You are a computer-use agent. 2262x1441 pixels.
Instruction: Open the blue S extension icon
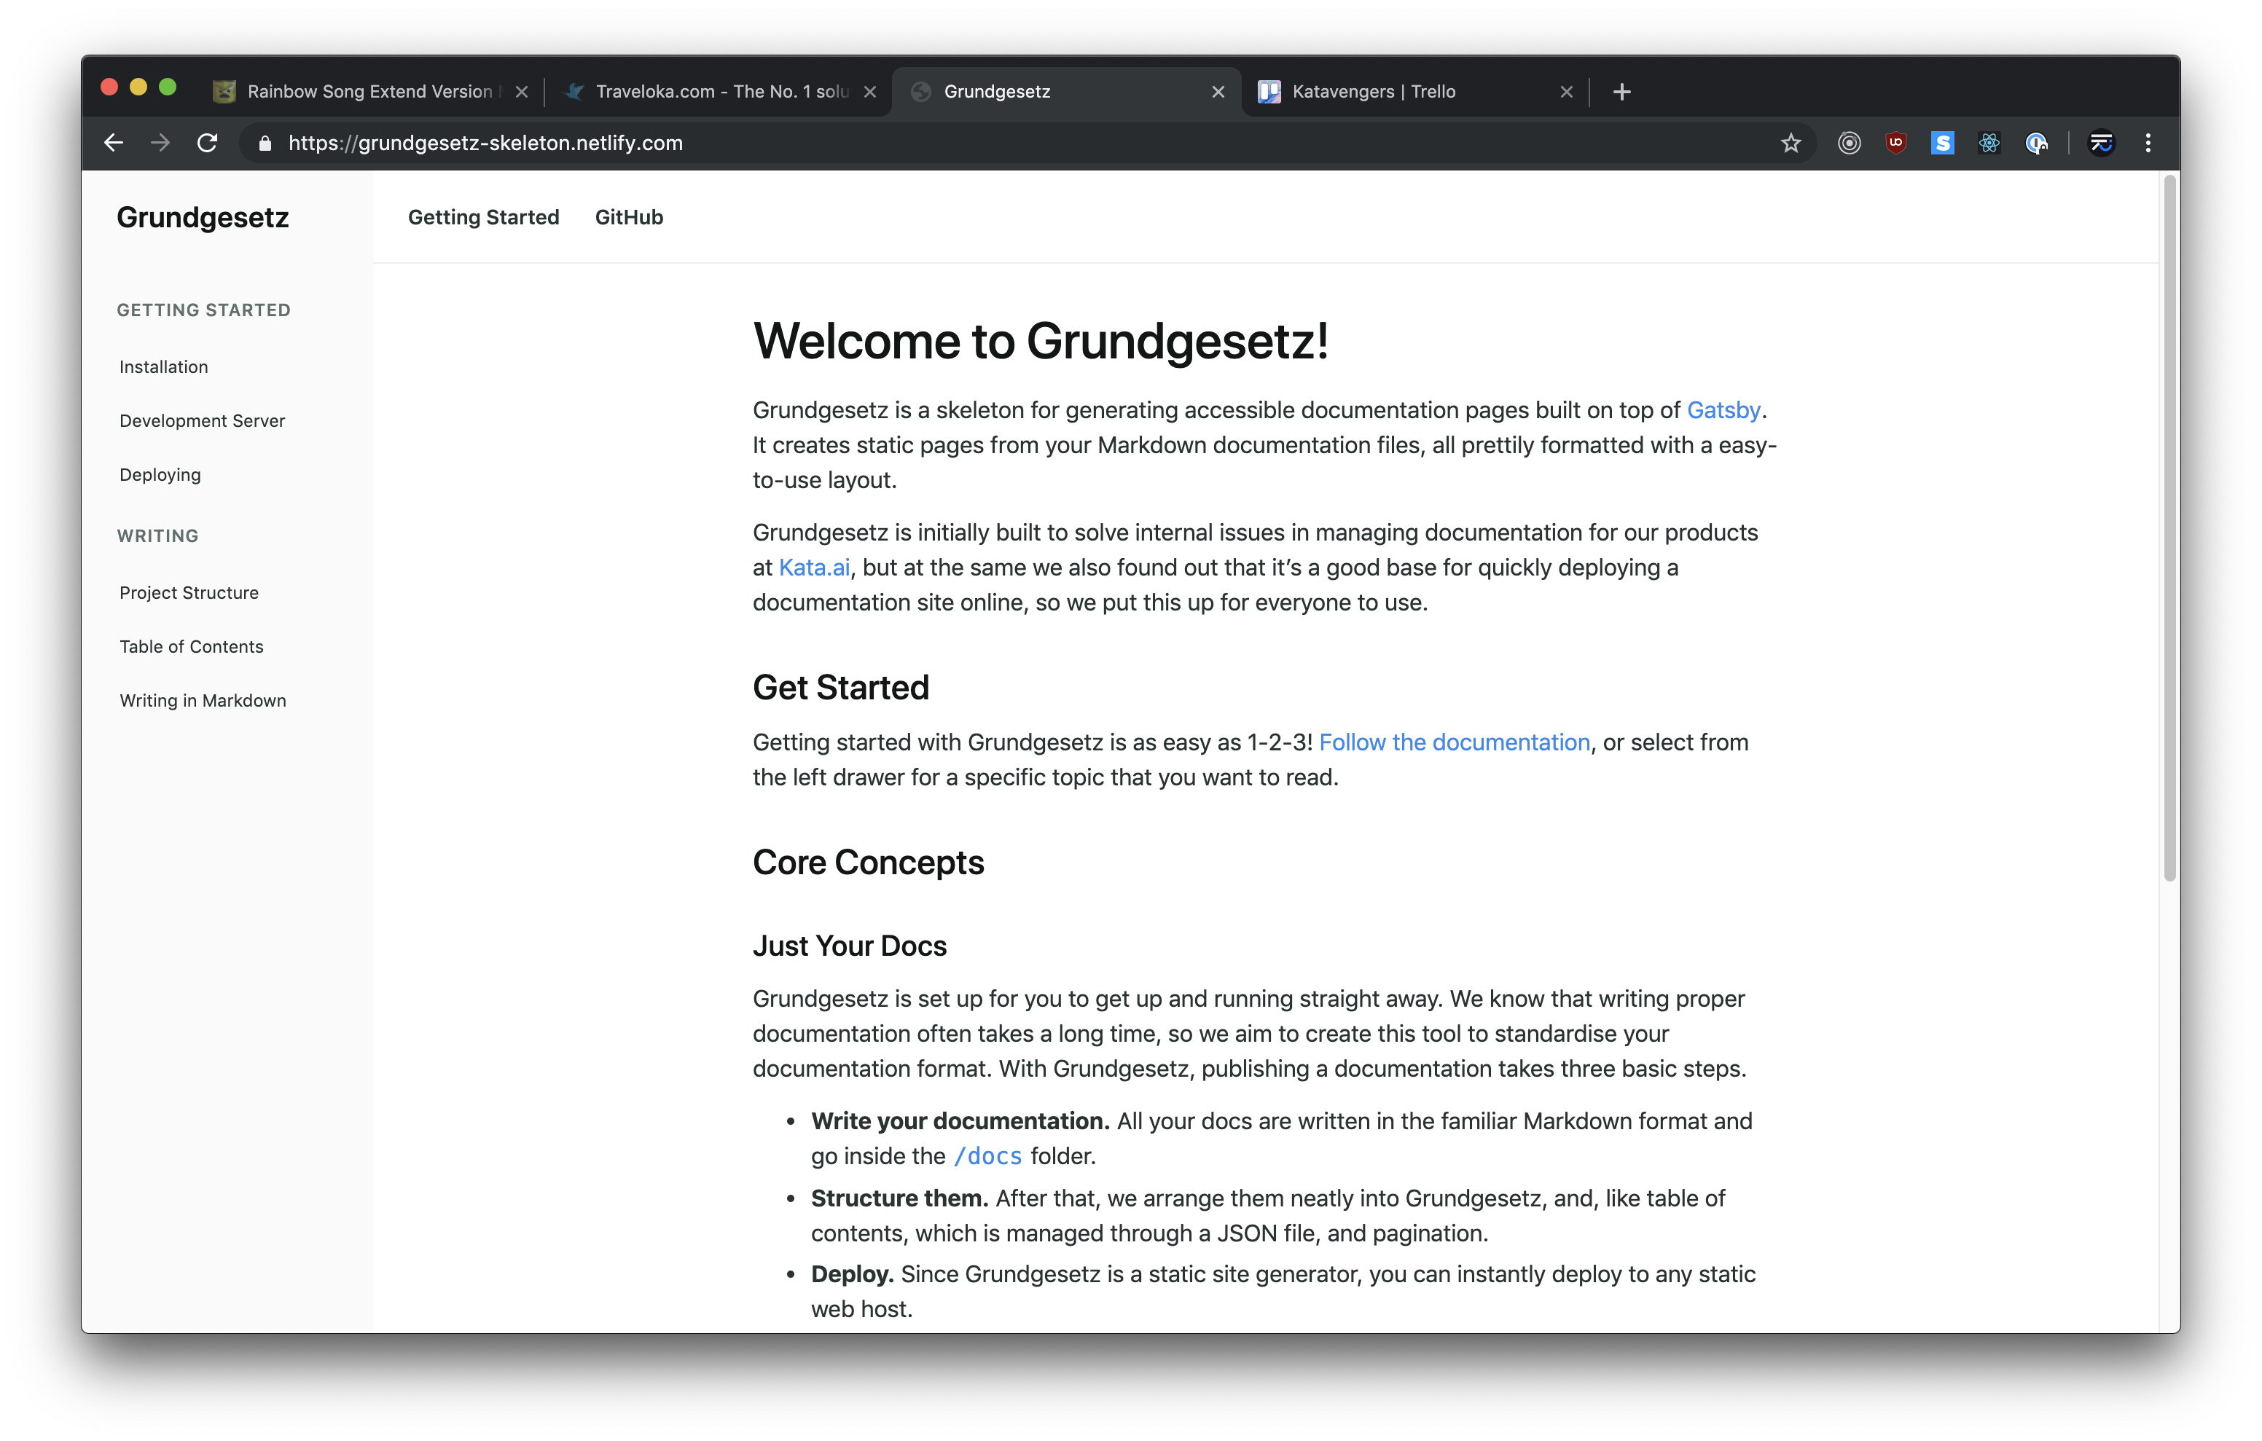click(x=1943, y=143)
